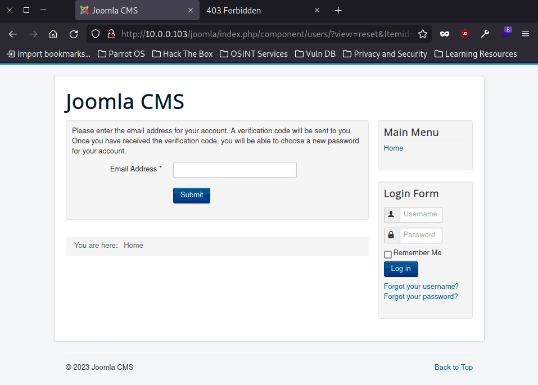The height and width of the screenshot is (385, 538).
Task: Click the Forgot your password link
Action: pos(420,296)
